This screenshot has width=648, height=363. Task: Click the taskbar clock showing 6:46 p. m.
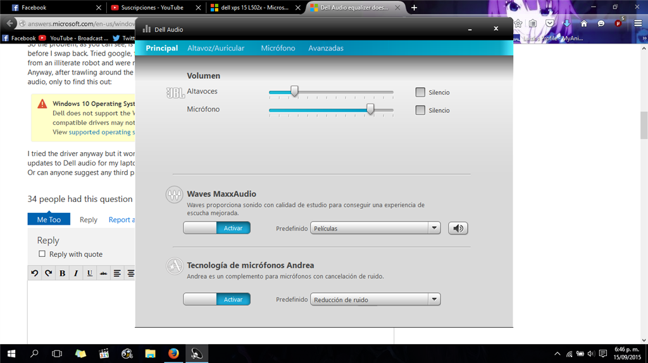click(626, 353)
